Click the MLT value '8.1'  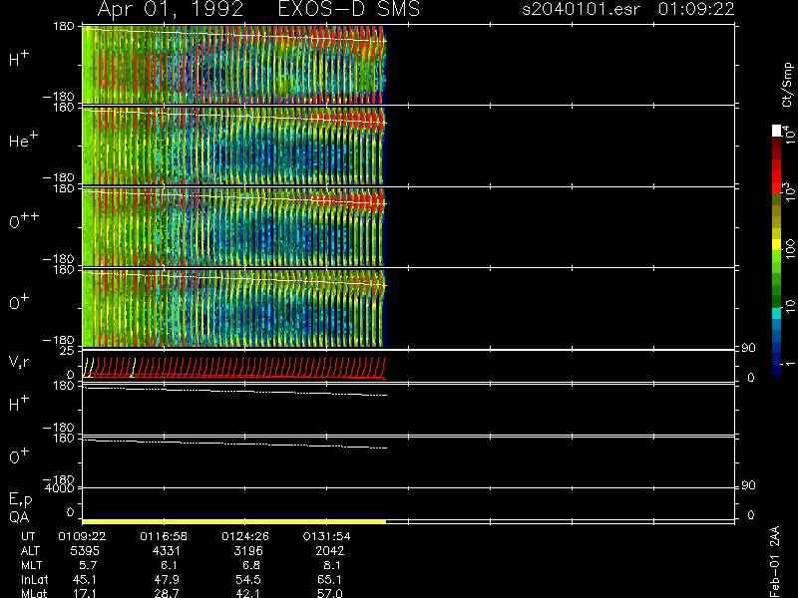331,565
